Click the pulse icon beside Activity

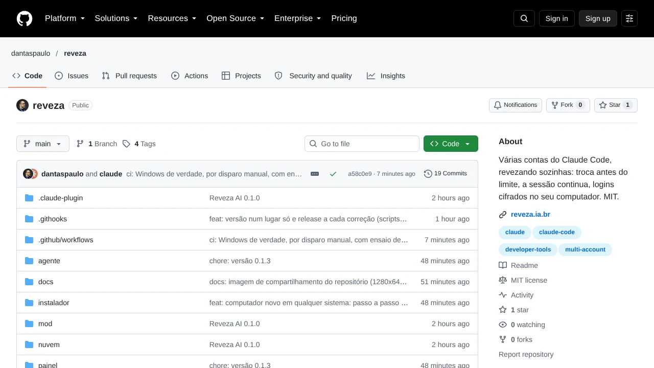[503, 295]
